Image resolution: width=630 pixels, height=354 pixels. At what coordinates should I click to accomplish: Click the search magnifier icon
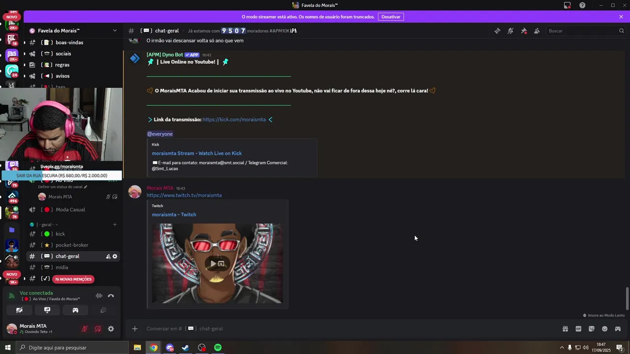(x=621, y=30)
